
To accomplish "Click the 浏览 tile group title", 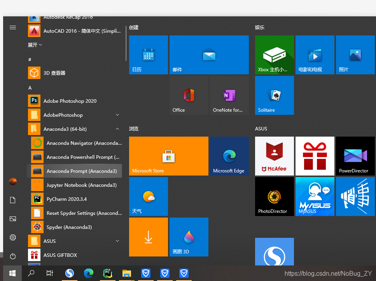I will (x=134, y=128).
